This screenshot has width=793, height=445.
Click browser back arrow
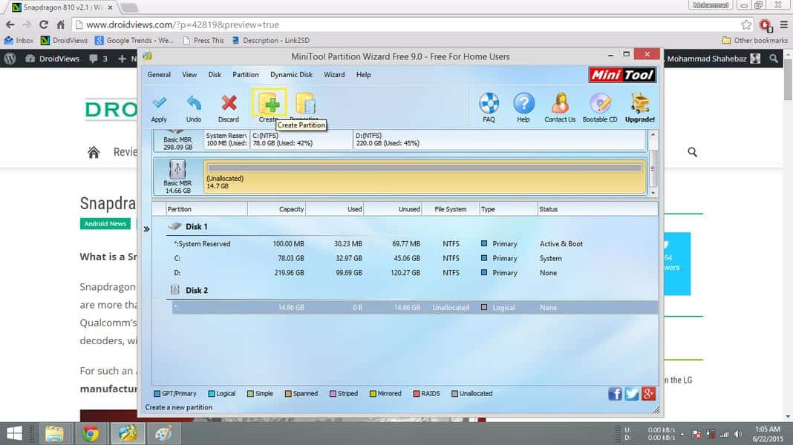pyautogui.click(x=10, y=24)
